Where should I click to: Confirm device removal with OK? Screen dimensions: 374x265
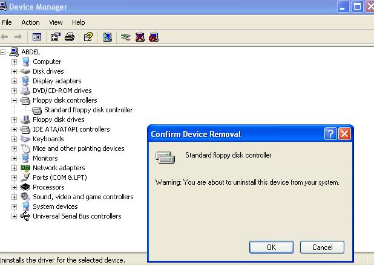pos(272,247)
